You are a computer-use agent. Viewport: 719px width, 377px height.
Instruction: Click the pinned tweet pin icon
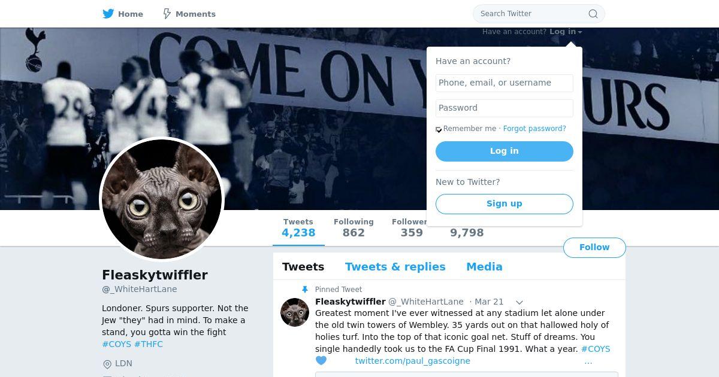(x=305, y=290)
